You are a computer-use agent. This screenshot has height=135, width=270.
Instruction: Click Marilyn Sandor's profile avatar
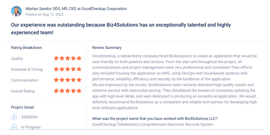(x=16, y=11)
